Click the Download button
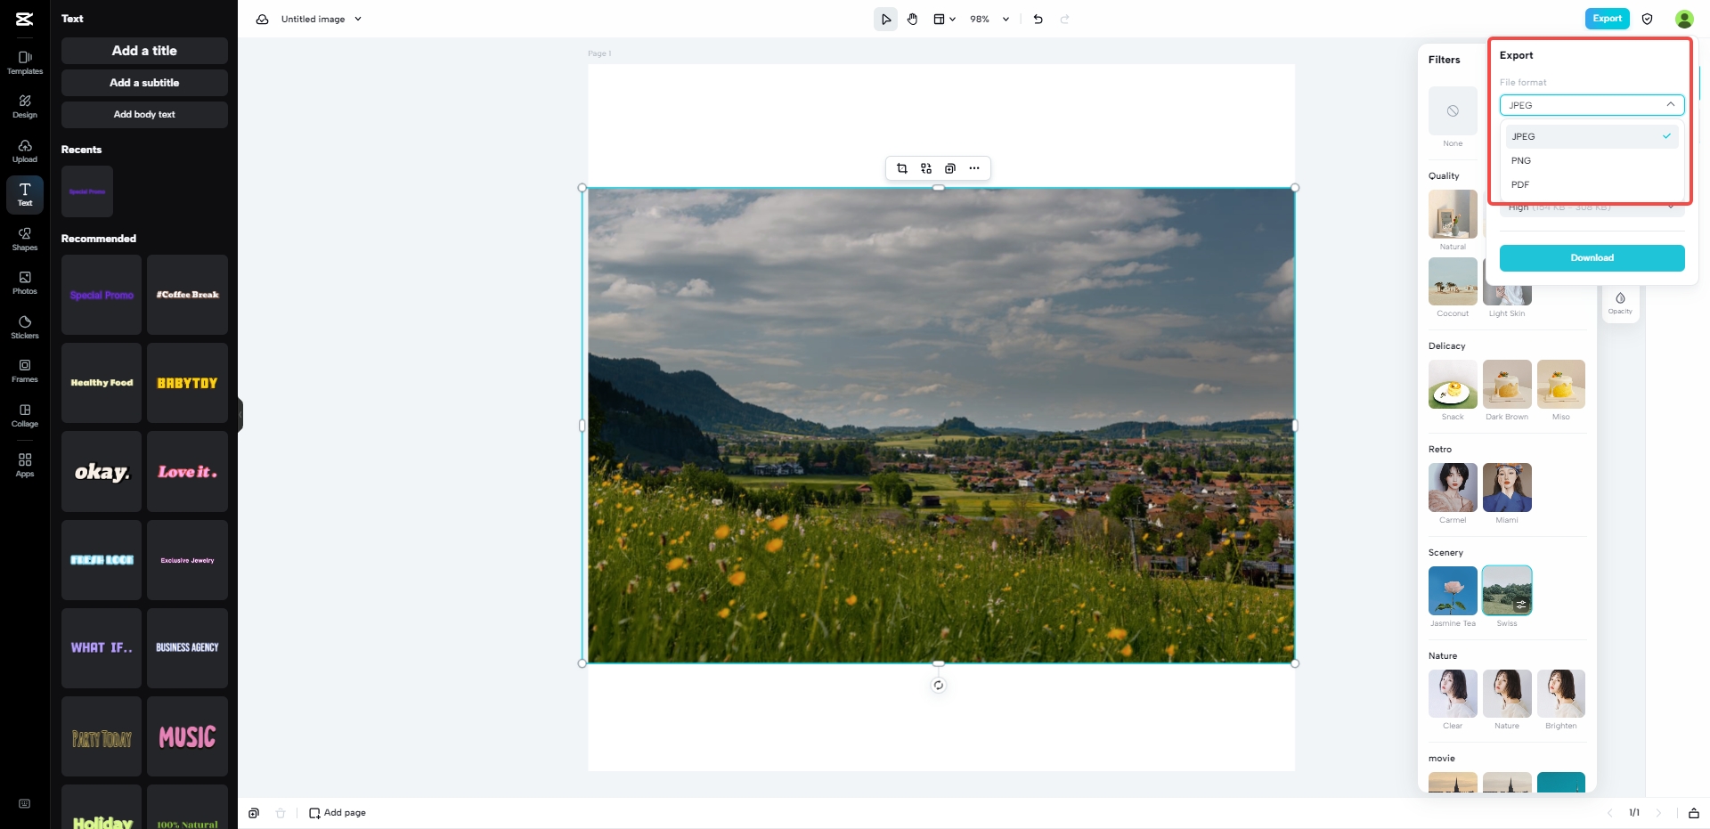 pos(1592,258)
